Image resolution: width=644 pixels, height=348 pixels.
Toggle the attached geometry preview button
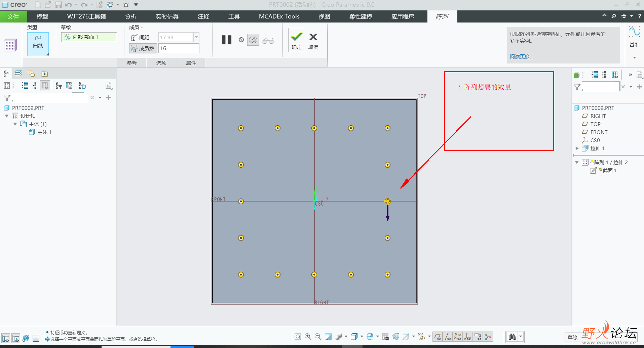[253, 40]
